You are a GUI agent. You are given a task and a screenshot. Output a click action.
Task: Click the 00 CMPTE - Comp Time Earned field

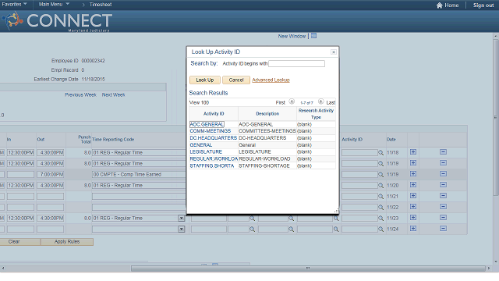(x=139, y=175)
